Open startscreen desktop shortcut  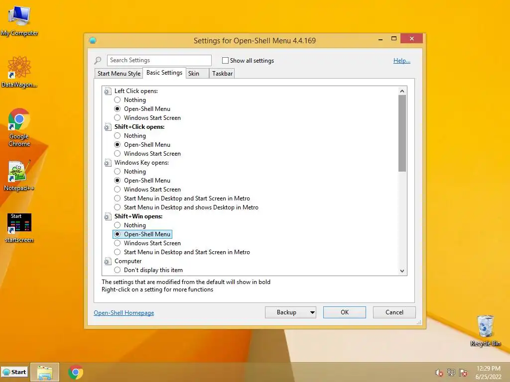coord(19,228)
